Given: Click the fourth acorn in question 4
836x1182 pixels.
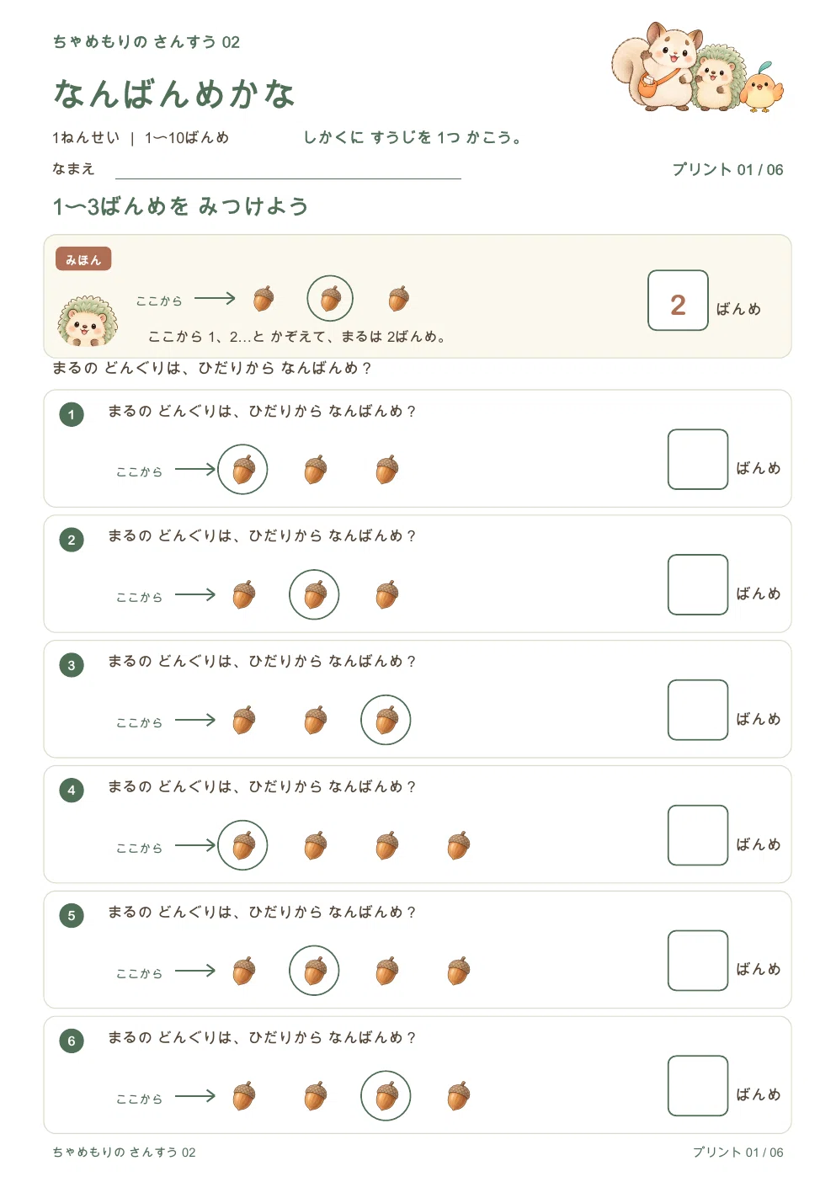Looking at the screenshot, I should (x=458, y=845).
